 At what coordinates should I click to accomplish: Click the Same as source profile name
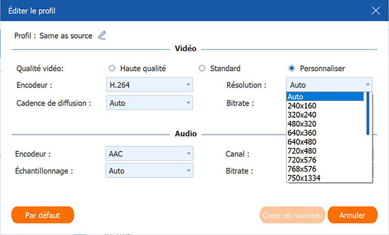click(x=65, y=36)
